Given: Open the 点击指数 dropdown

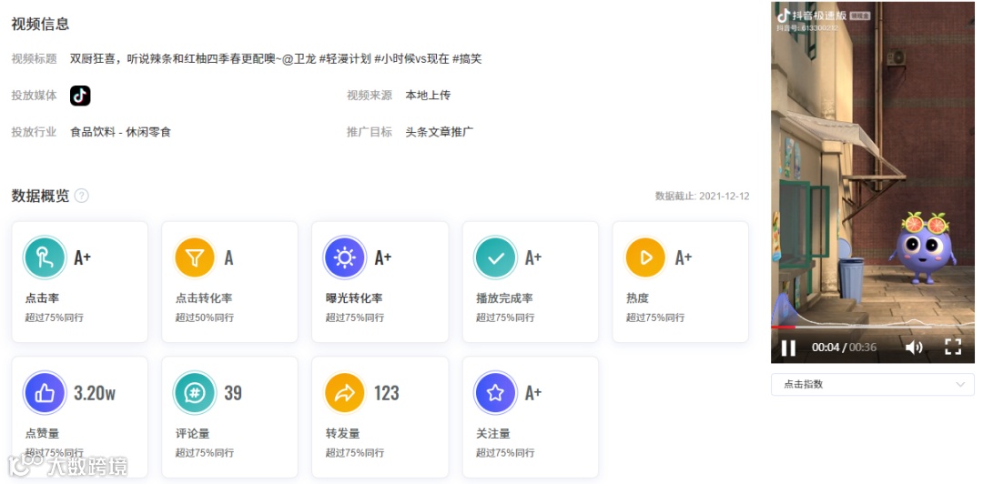Looking at the screenshot, I should point(873,384).
